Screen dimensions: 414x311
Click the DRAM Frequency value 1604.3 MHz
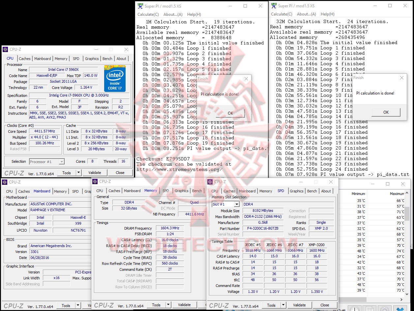[169, 228]
